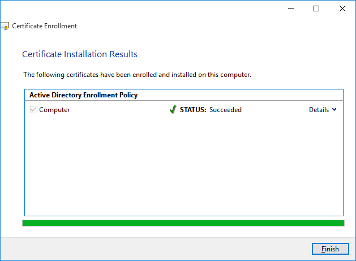Click the Certificate Installation Results heading
Image resolution: width=356 pixels, height=261 pixels.
[x=80, y=54]
